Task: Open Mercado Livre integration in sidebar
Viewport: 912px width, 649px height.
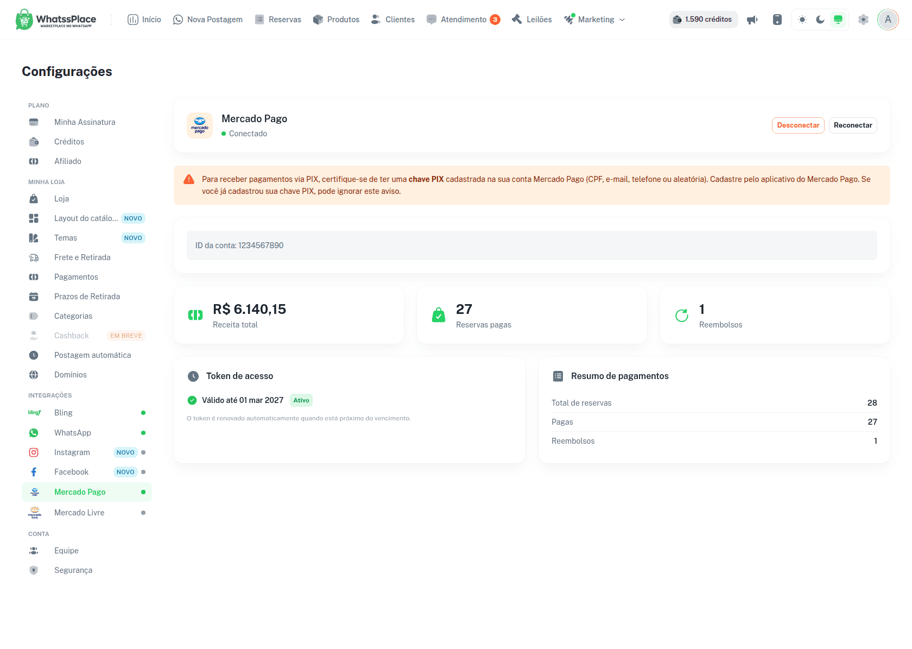Action: (x=87, y=513)
